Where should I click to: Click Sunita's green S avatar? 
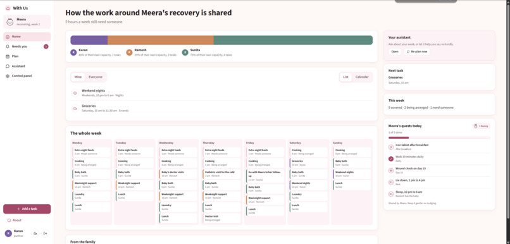click(185, 52)
